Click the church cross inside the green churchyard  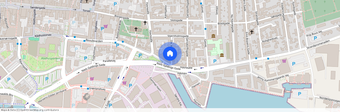136,29
